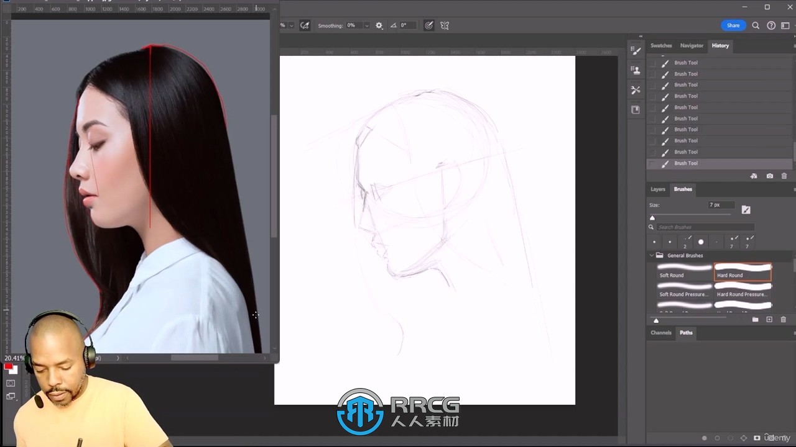Click the brush thumbnail size slider handle
This screenshot has height=447, width=796.
[656, 320]
